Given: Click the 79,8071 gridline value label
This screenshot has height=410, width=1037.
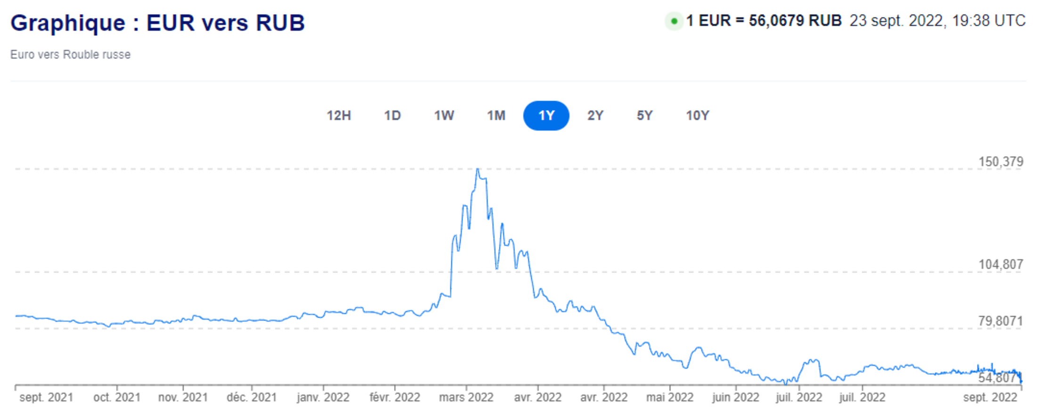Looking at the screenshot, I should coord(1000,321).
